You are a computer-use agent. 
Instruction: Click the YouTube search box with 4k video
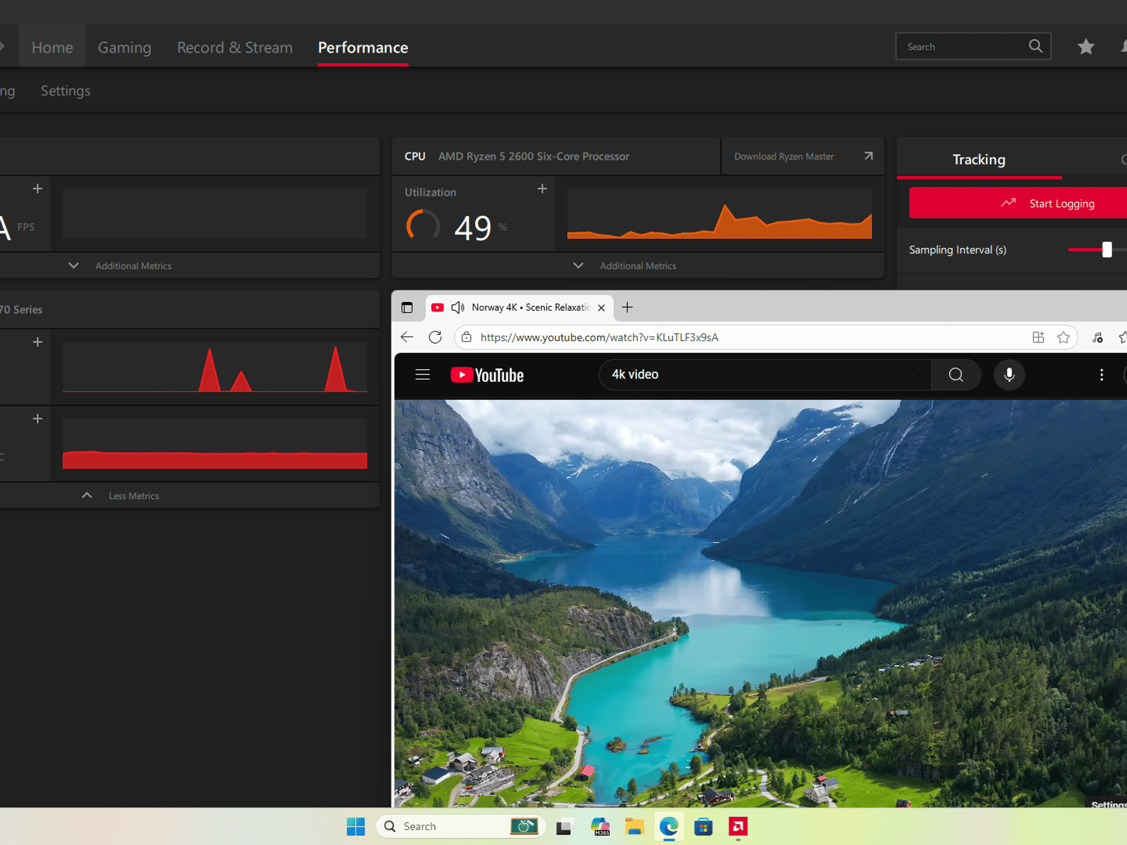(765, 375)
